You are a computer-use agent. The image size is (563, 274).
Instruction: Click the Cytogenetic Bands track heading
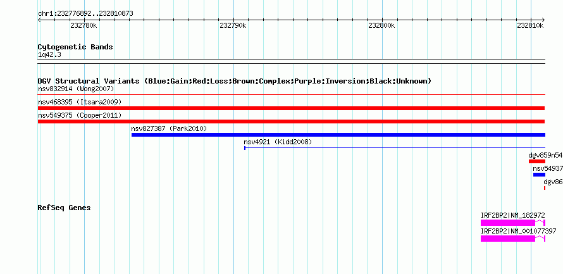pyautogui.click(x=75, y=47)
